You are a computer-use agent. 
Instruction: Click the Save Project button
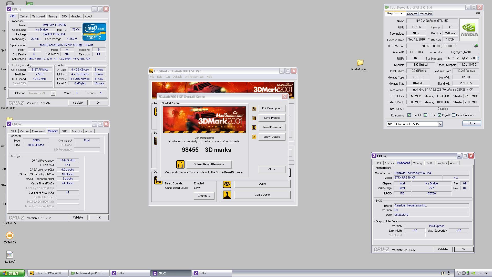pyautogui.click(x=272, y=118)
